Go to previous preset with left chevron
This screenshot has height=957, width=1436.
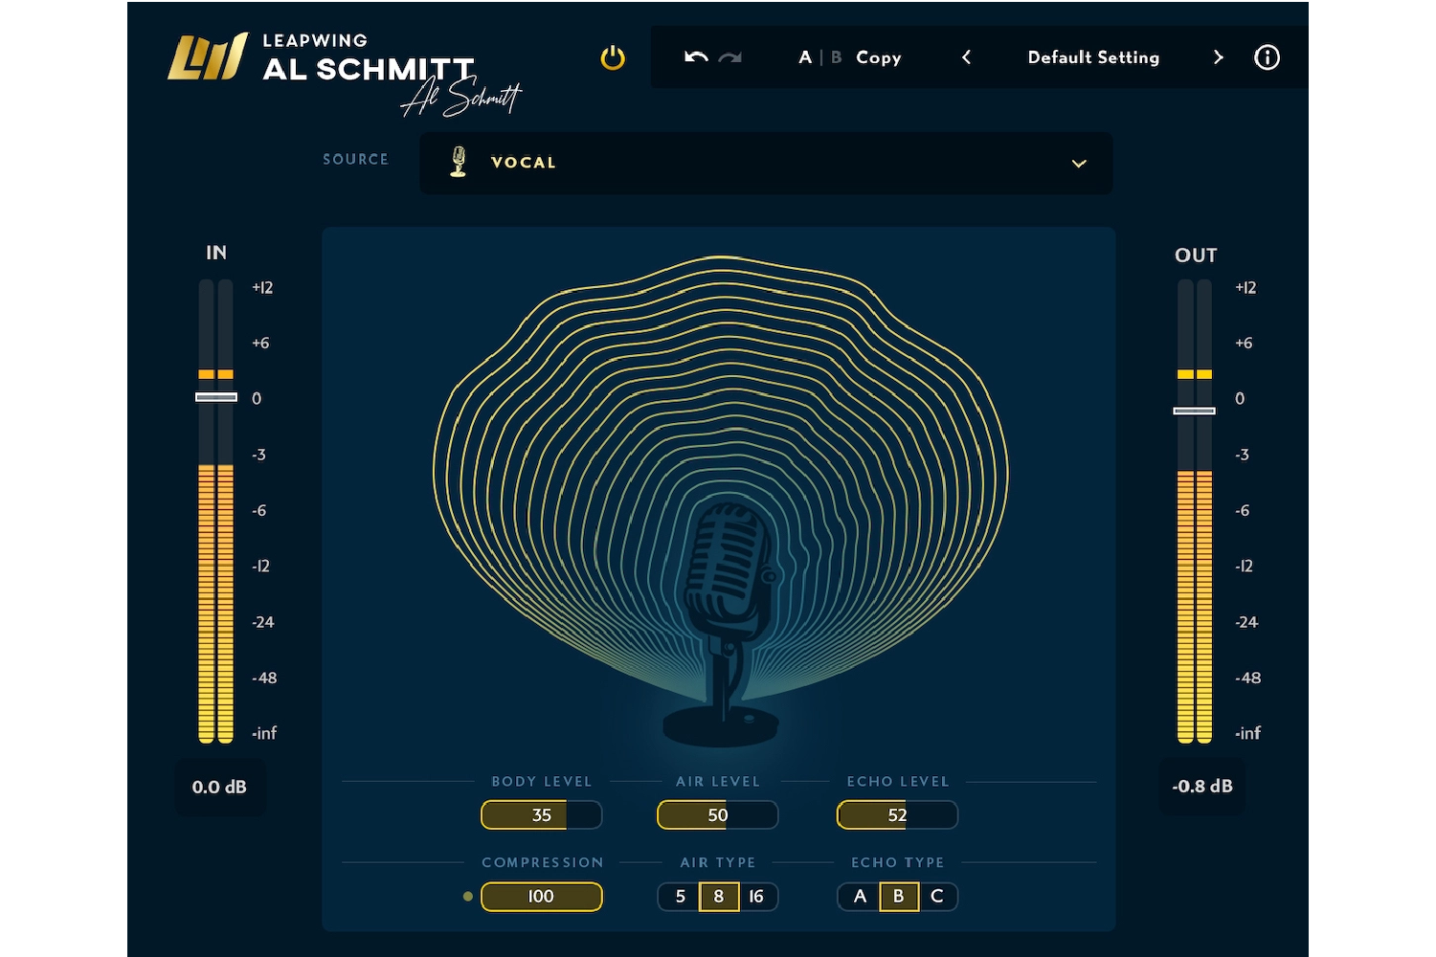tap(966, 57)
